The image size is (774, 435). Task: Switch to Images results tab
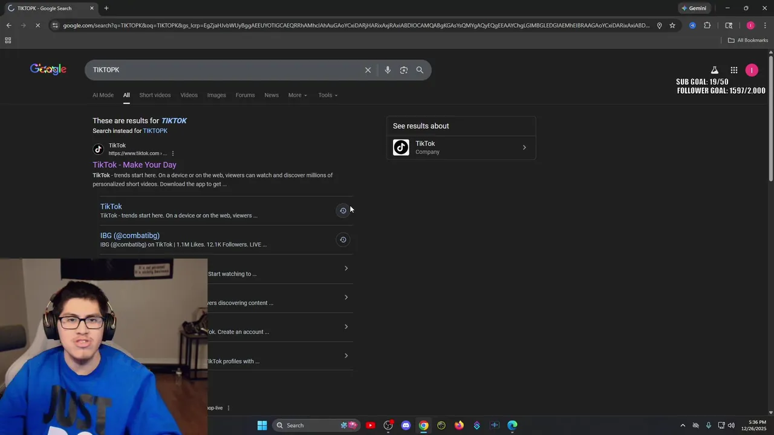pyautogui.click(x=216, y=95)
